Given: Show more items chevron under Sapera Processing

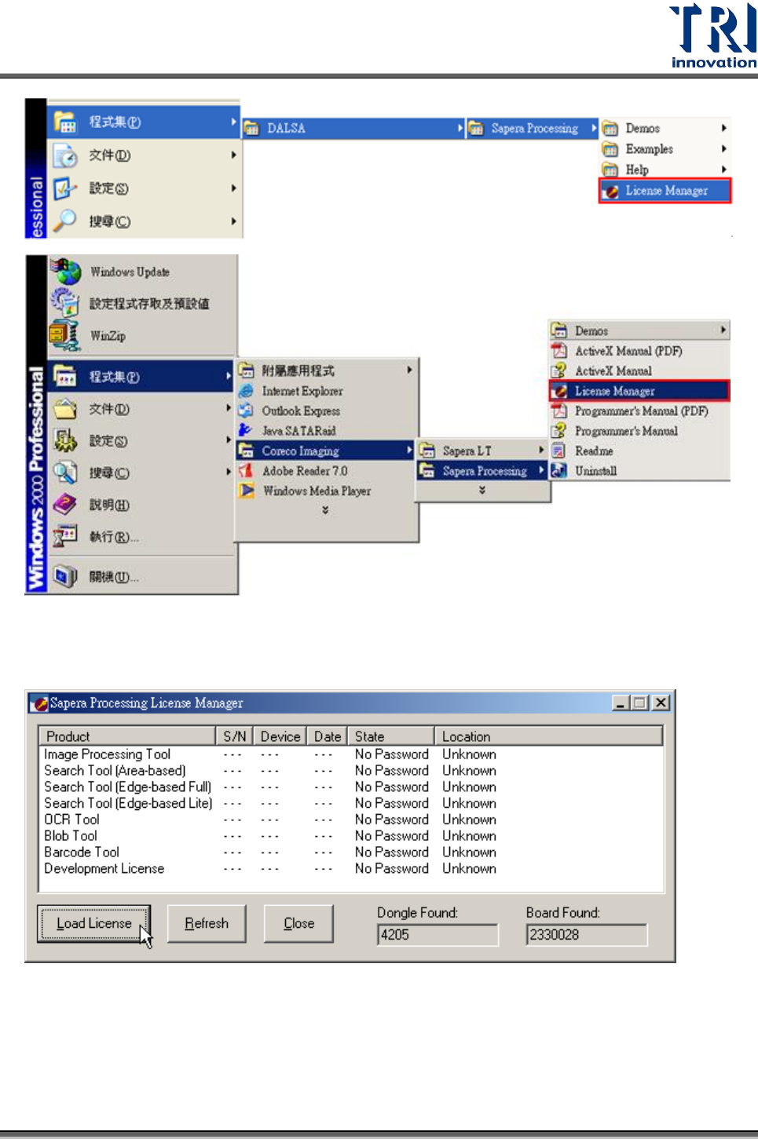Looking at the screenshot, I should click(482, 490).
